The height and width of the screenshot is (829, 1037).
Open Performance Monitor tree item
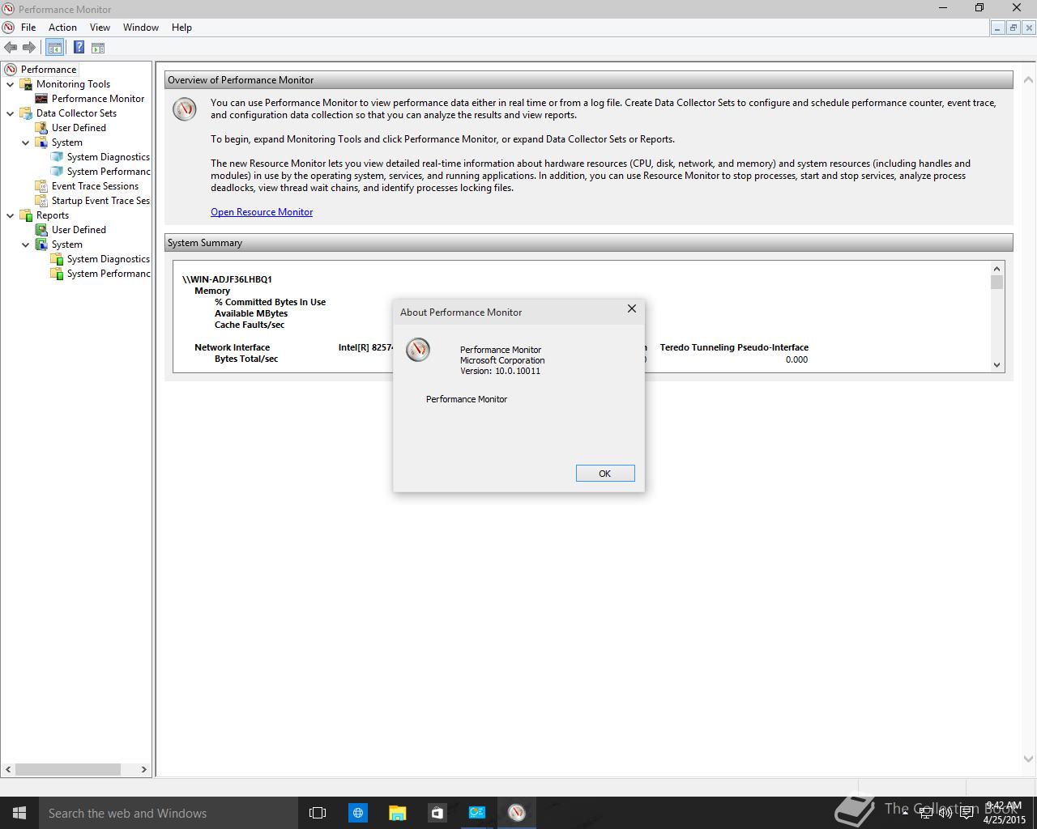click(98, 99)
